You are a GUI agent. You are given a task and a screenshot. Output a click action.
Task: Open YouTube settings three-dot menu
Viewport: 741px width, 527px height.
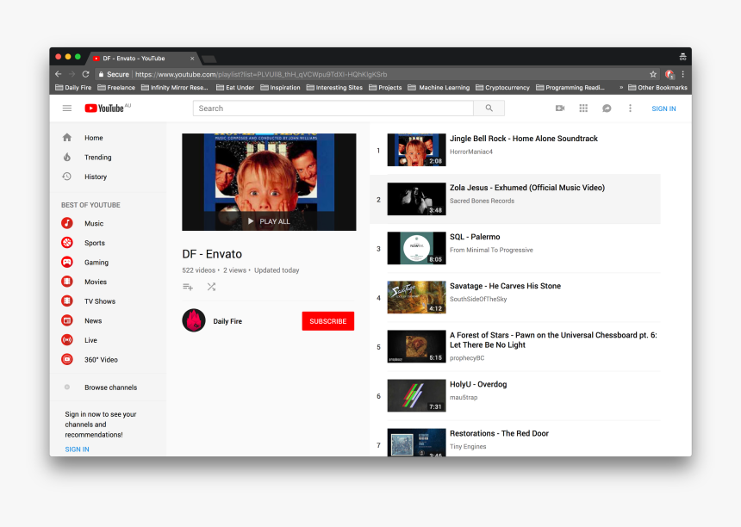point(630,108)
